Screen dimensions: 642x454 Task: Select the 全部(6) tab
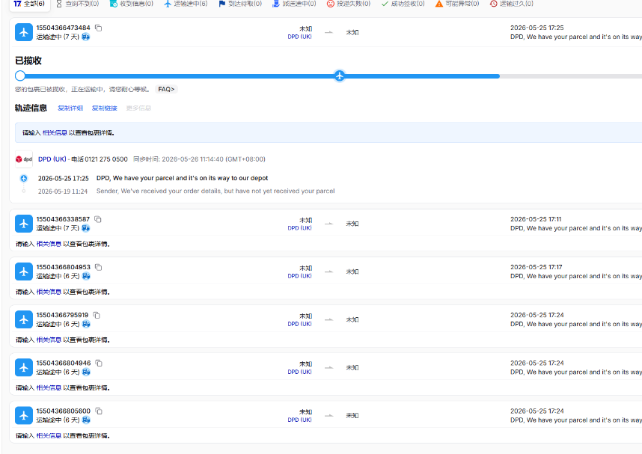(29, 4)
